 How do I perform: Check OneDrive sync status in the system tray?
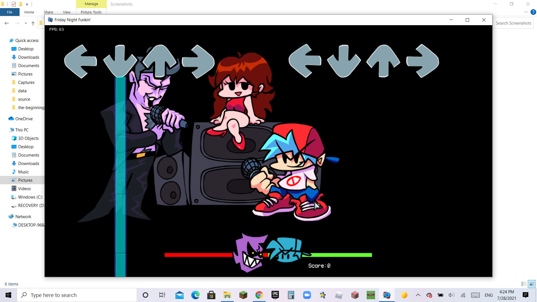[x=429, y=295]
